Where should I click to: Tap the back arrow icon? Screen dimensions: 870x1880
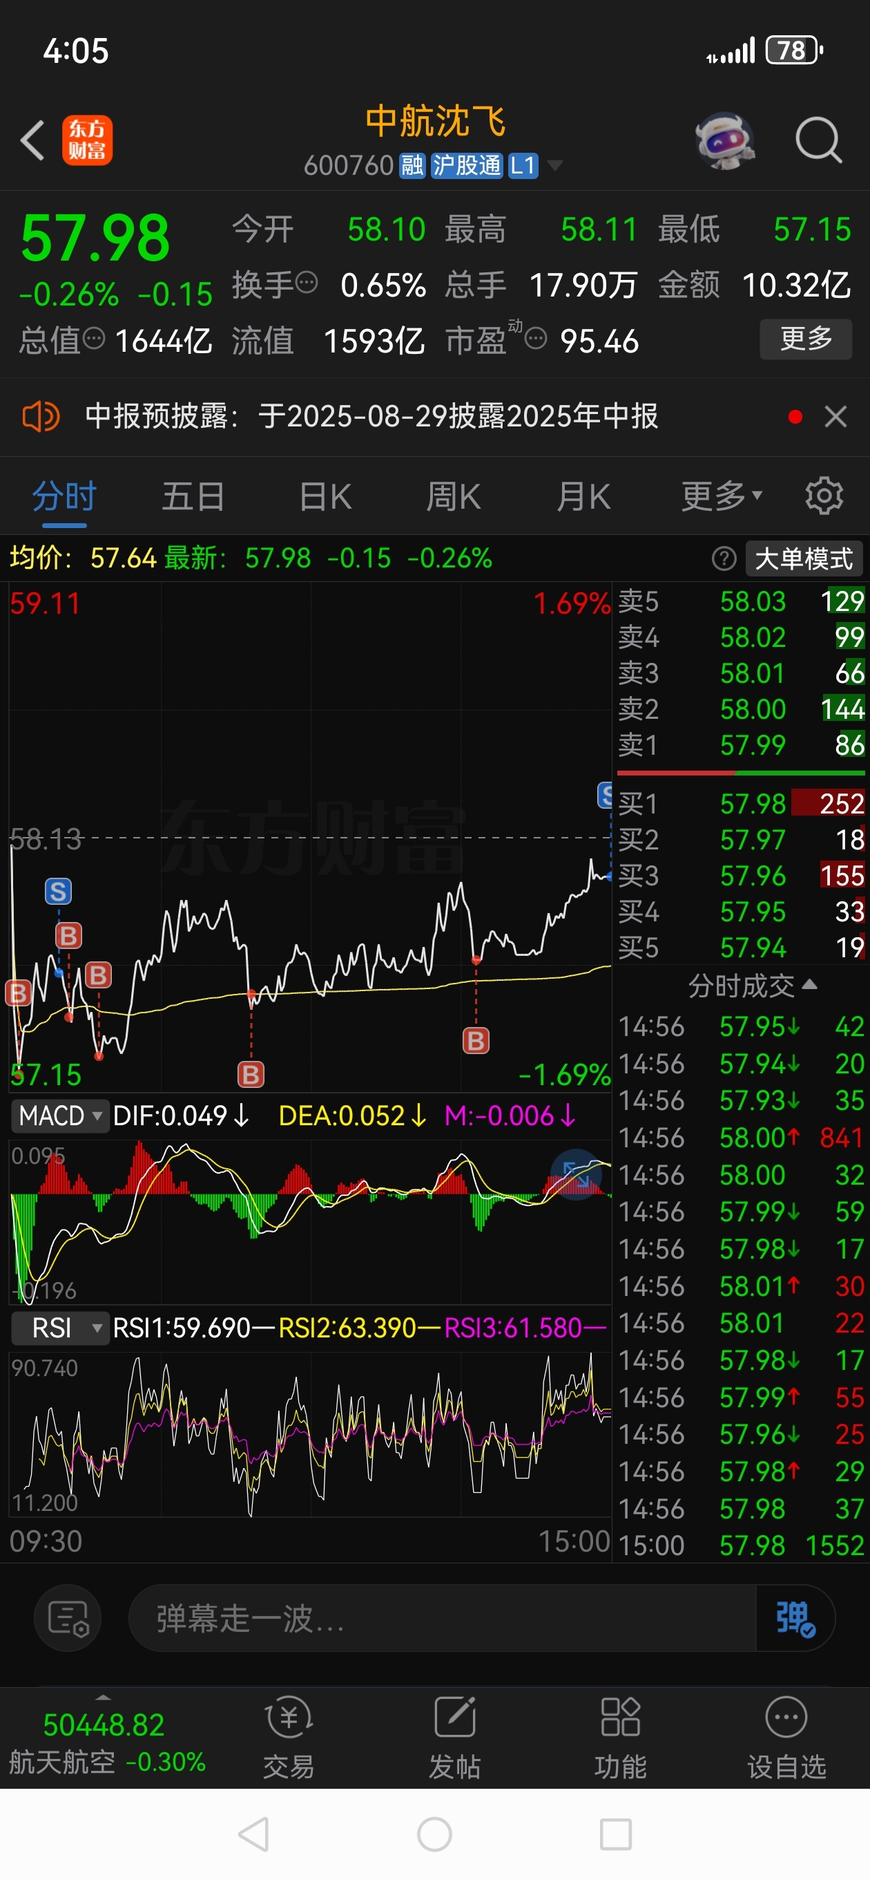[33, 140]
